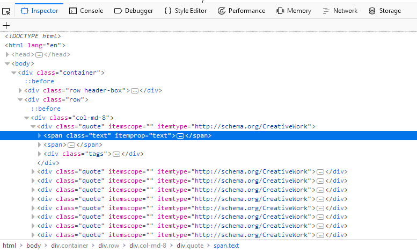Expand the head element node
The image size is (417, 252).
(7, 54)
